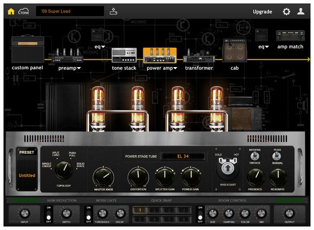
Task: Click the Bias Adjust arrow knob
Action: [227, 168]
